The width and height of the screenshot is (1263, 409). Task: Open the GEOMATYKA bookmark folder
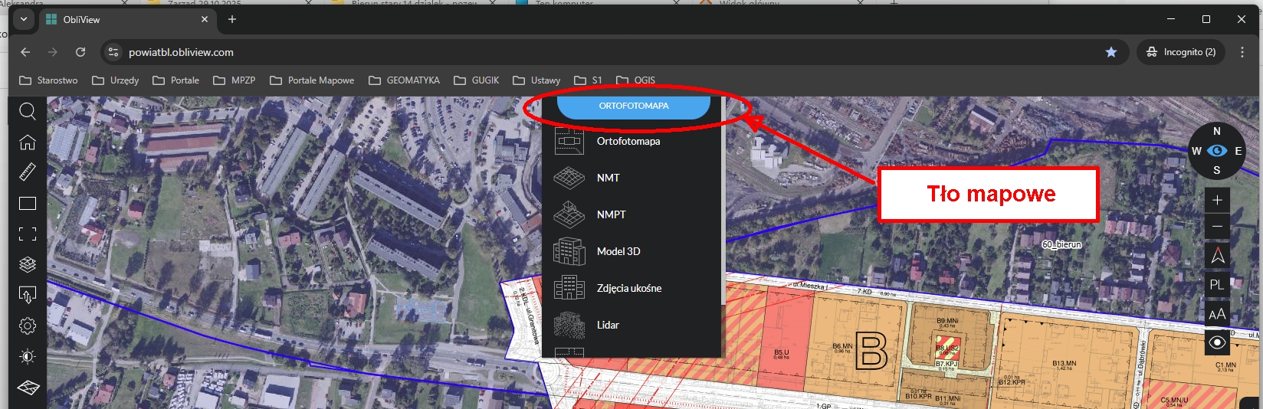click(x=404, y=80)
